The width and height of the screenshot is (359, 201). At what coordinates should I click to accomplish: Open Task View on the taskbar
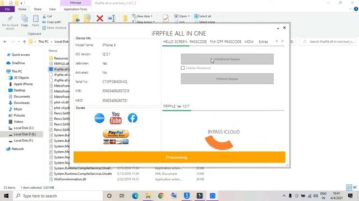pos(122,196)
